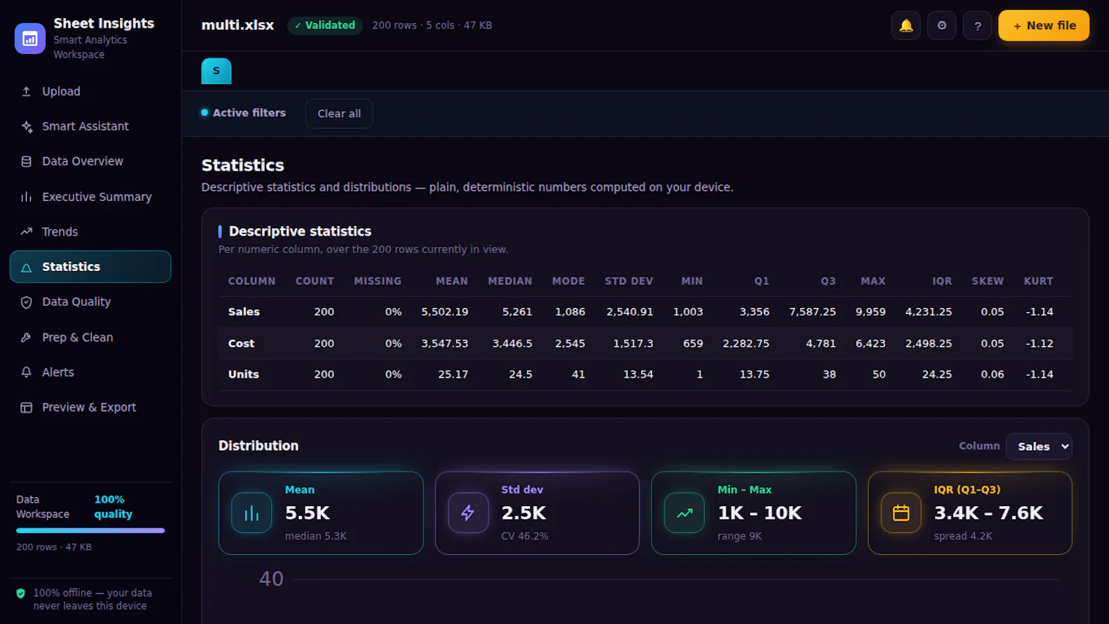The height and width of the screenshot is (624, 1109).
Task: Click Units std dev value 13.54
Action: coord(638,374)
